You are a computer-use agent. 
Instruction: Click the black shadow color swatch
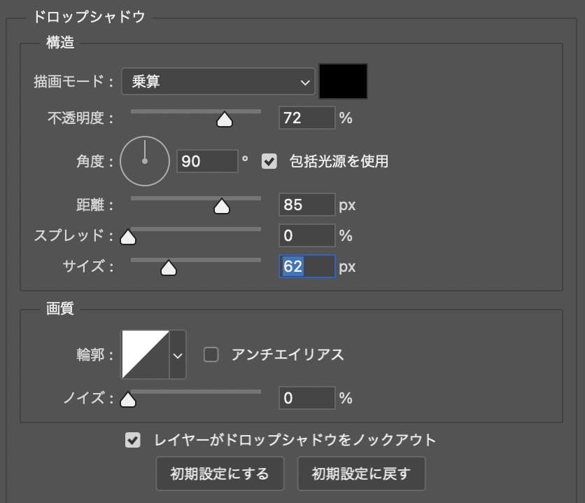tap(343, 82)
